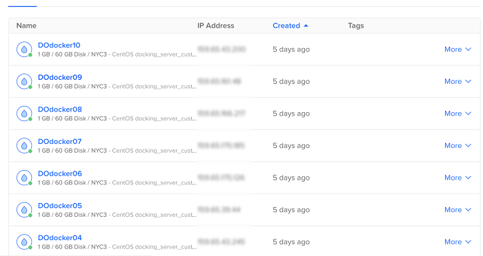Expand the More menu for DOdocker05
The width and height of the screenshot is (483, 256).
pos(457,210)
